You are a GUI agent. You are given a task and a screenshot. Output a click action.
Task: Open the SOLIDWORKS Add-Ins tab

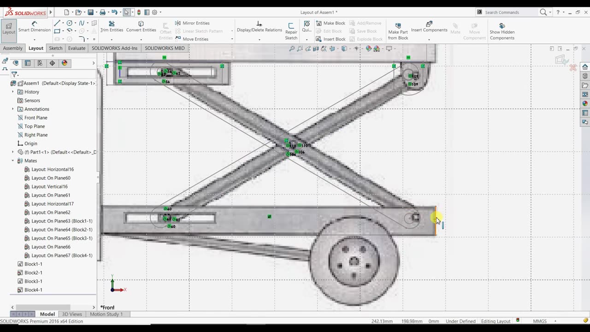[114, 48]
